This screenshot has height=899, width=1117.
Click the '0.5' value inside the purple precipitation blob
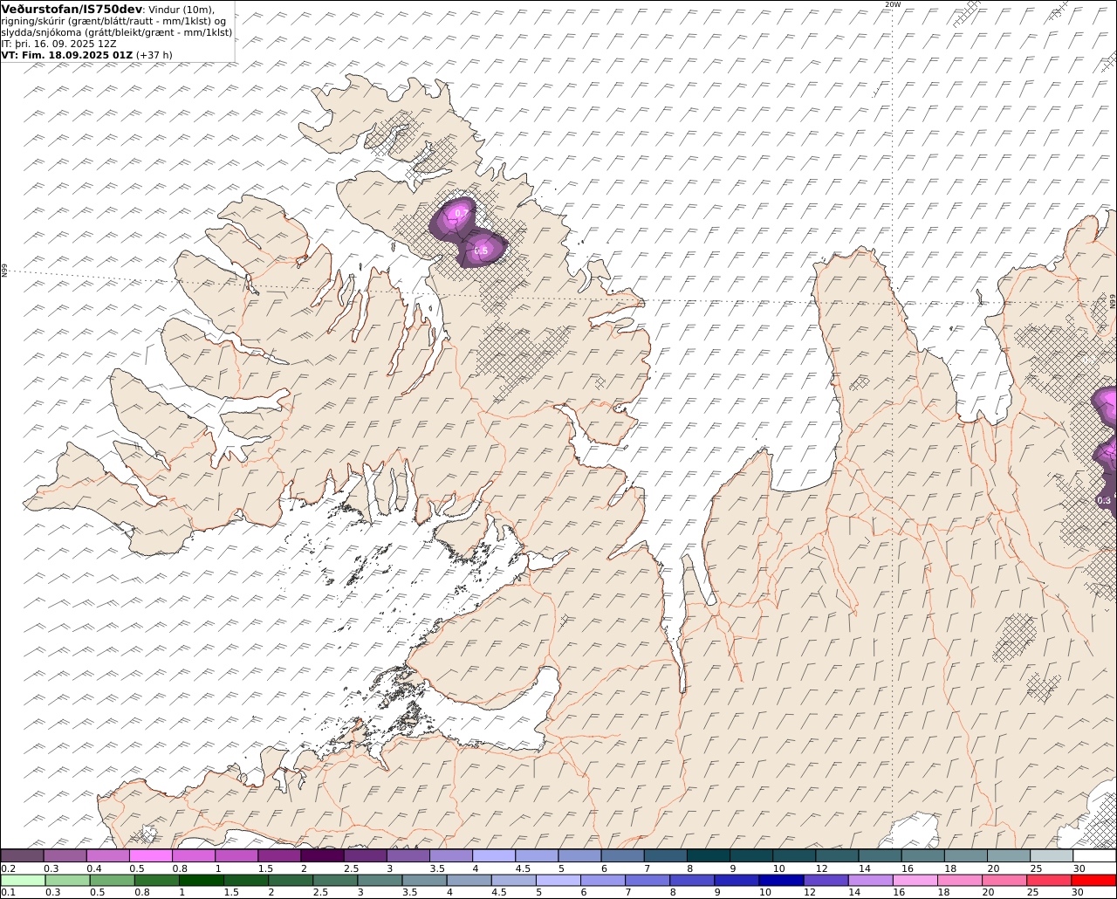point(482,251)
